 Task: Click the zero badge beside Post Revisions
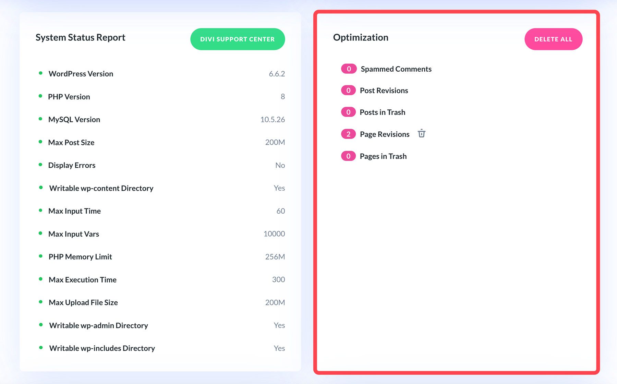pos(348,90)
